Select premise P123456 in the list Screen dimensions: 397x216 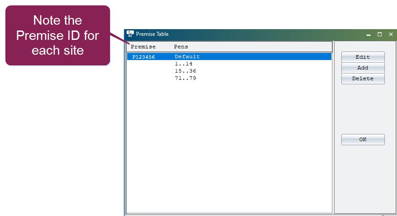[x=144, y=57]
